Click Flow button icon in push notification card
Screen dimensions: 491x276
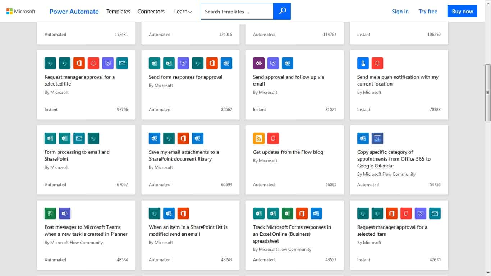coord(363,63)
